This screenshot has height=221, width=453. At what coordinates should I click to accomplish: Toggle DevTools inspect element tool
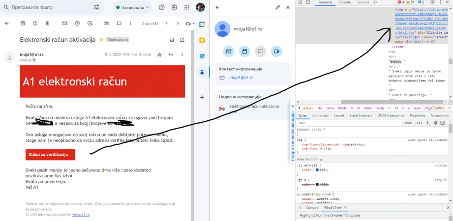[x=300, y=2]
